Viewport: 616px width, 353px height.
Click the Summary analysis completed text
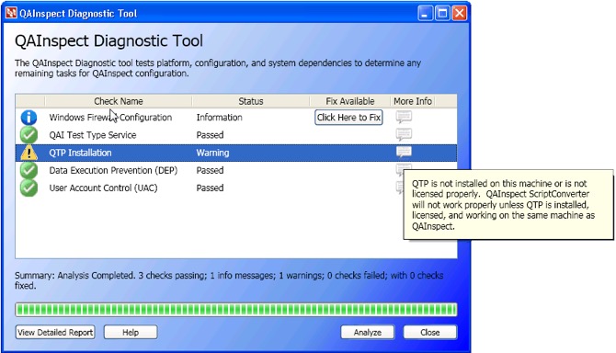point(229,280)
